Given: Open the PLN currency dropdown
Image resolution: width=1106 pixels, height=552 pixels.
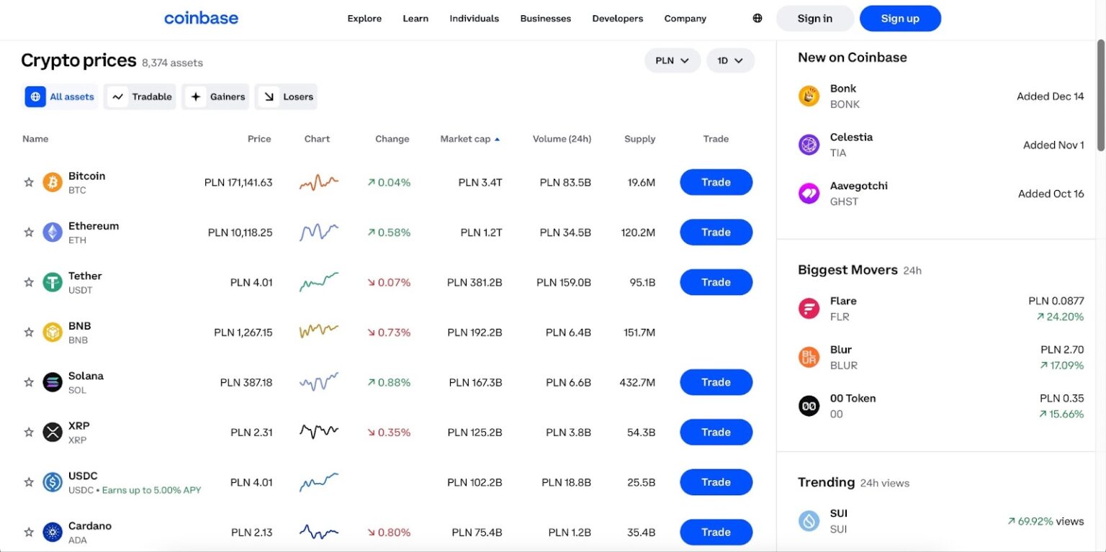Looking at the screenshot, I should pos(672,60).
